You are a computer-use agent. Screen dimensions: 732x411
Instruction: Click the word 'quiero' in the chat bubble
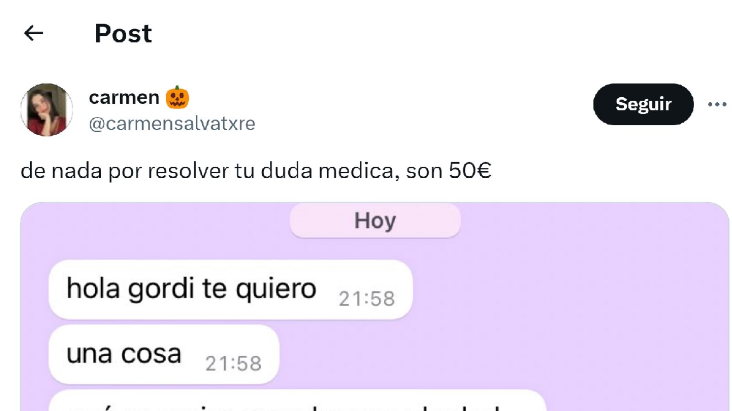(x=276, y=290)
